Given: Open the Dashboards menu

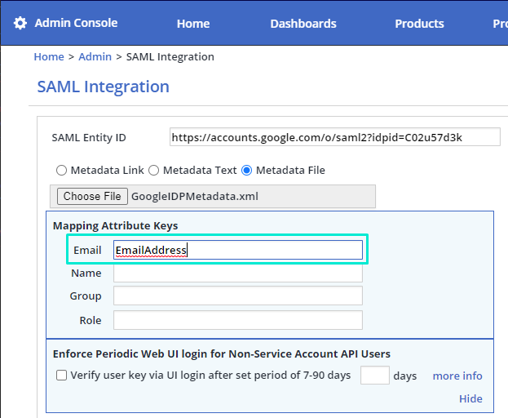Looking at the screenshot, I should point(303,24).
